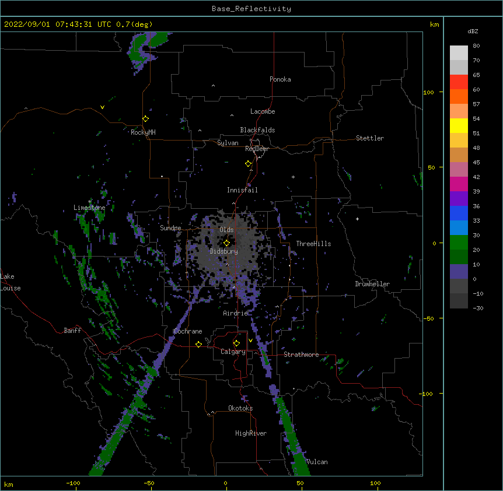
Task: Click the -100 tick label on vertical axis
Action: tap(427, 394)
